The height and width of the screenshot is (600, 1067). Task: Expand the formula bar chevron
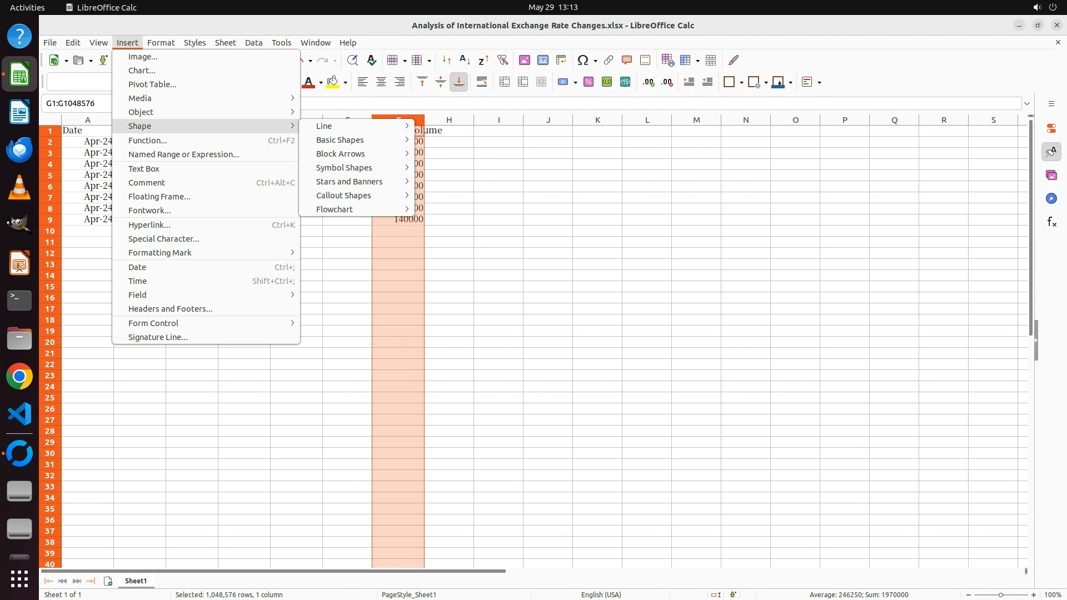(1027, 103)
